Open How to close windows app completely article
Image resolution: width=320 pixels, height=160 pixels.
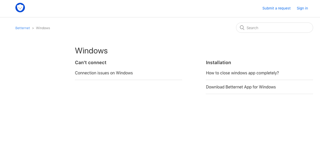pyautogui.click(x=242, y=73)
